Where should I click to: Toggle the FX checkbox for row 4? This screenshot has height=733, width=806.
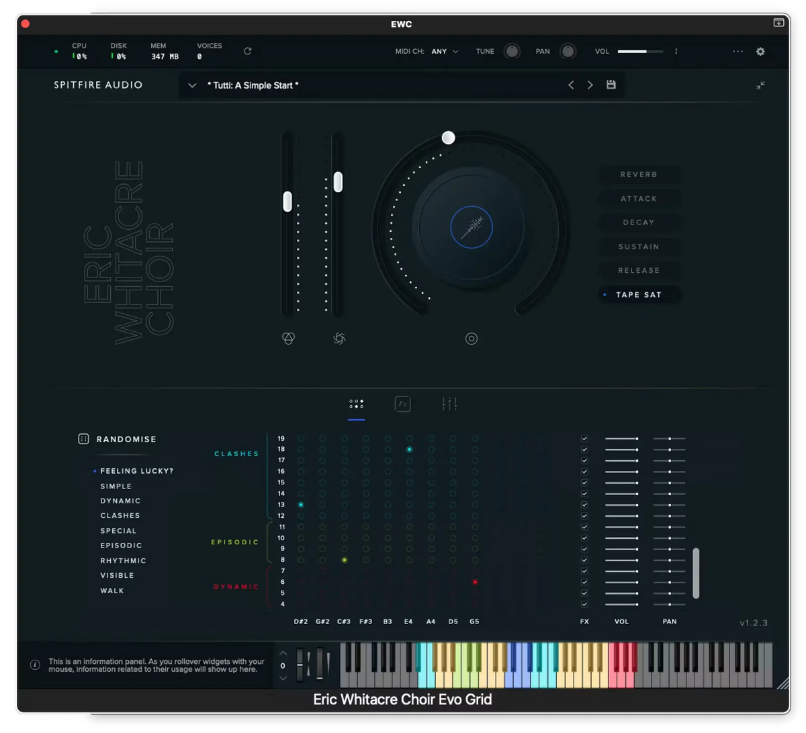tap(584, 604)
